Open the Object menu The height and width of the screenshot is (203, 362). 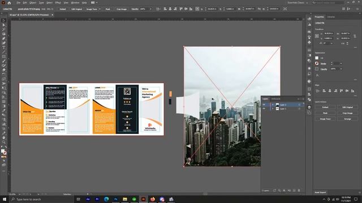tap(33, 3)
